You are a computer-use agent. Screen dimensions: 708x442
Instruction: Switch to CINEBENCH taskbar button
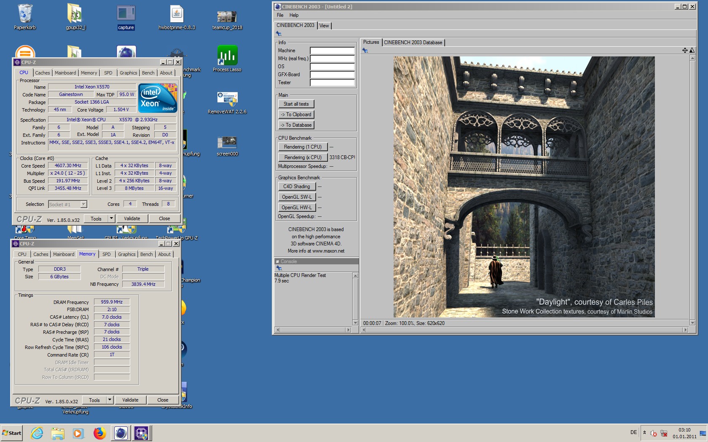(121, 433)
